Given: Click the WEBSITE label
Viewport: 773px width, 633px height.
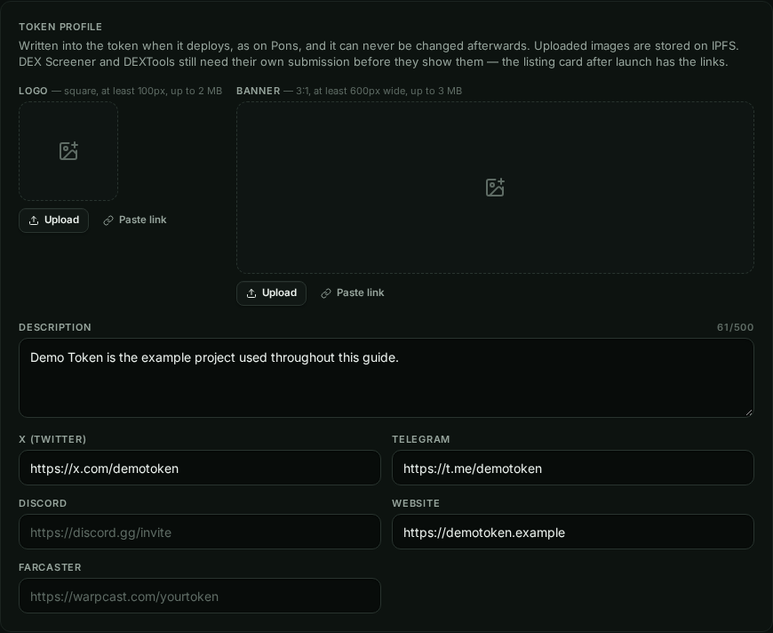Looking at the screenshot, I should click(x=416, y=503).
